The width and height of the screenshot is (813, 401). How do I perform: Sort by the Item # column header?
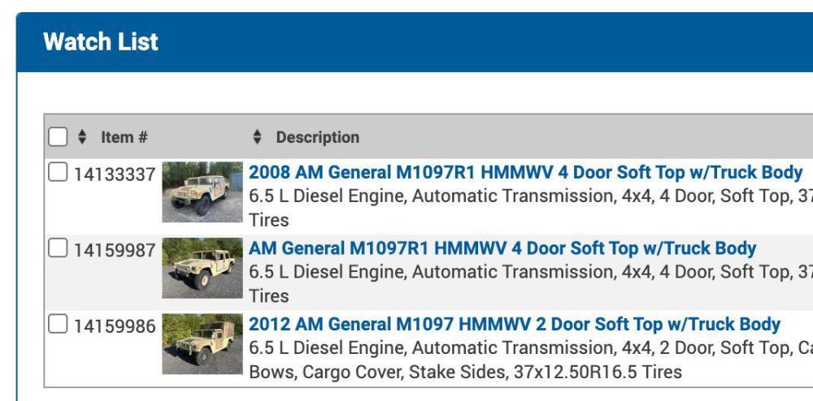[x=124, y=137]
